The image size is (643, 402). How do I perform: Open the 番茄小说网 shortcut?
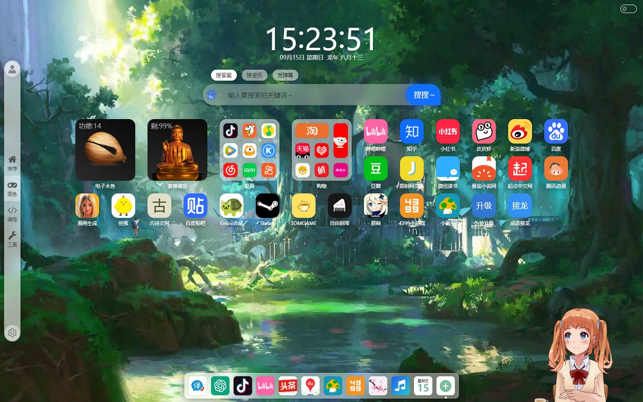[484, 168]
